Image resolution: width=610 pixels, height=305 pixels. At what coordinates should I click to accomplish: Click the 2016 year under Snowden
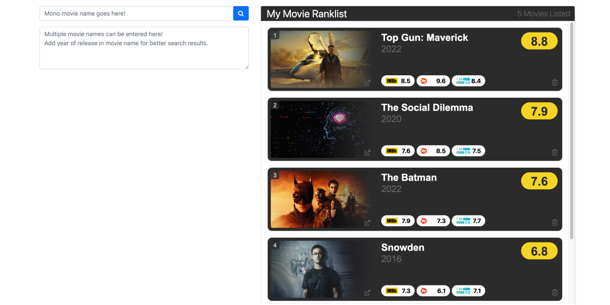[391, 259]
